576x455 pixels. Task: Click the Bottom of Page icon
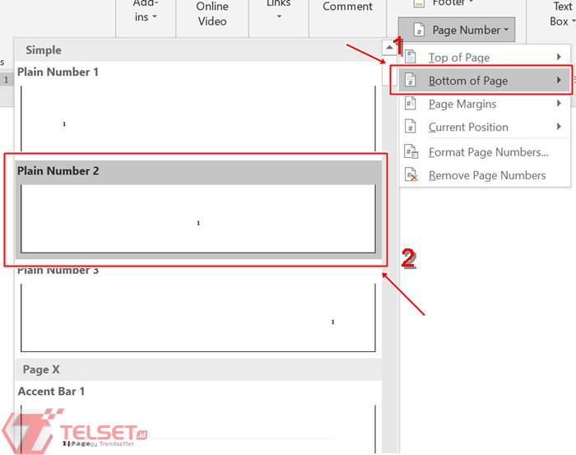click(x=411, y=80)
